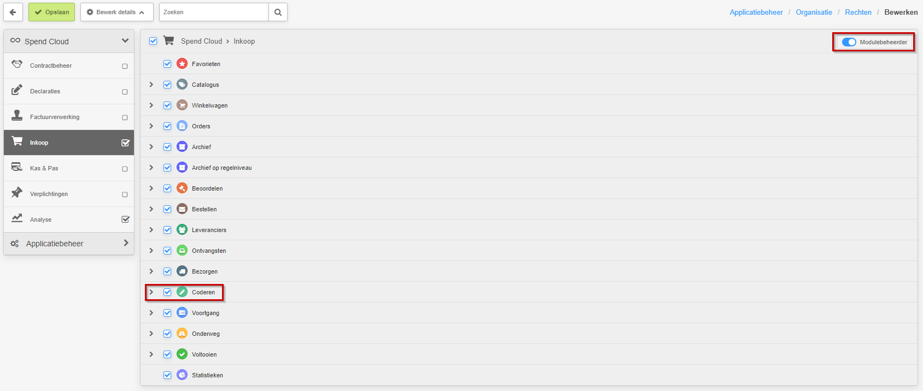Uncheck the Bezorgen checkbox
The width and height of the screenshot is (923, 391).
click(167, 271)
